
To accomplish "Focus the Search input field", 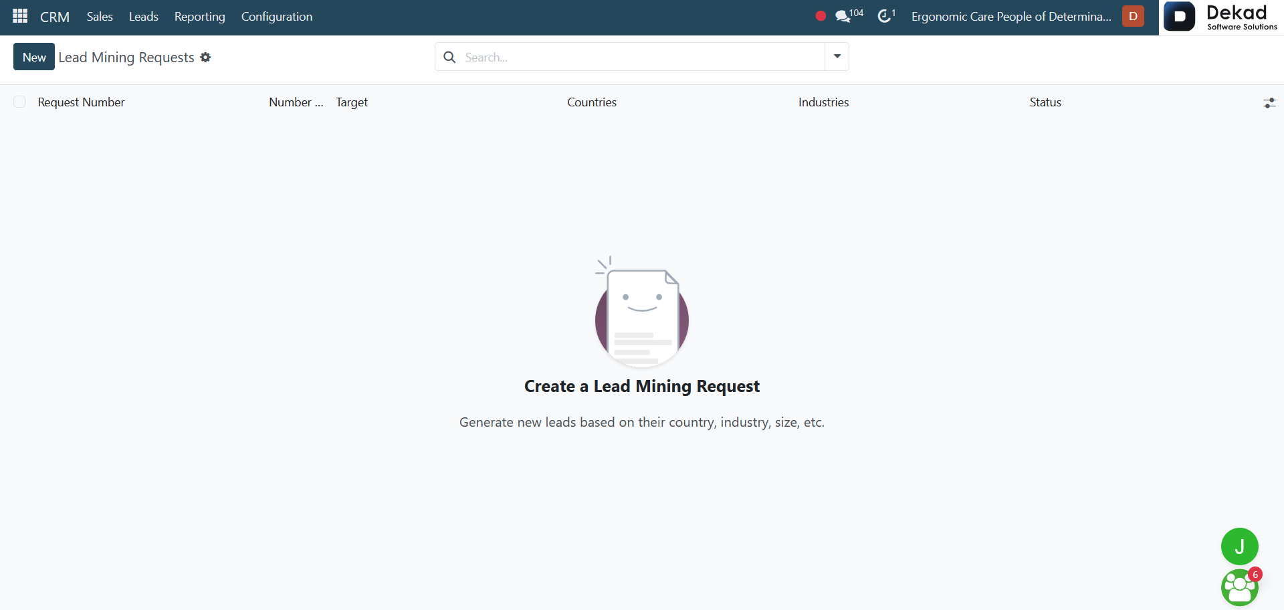I will [642, 57].
